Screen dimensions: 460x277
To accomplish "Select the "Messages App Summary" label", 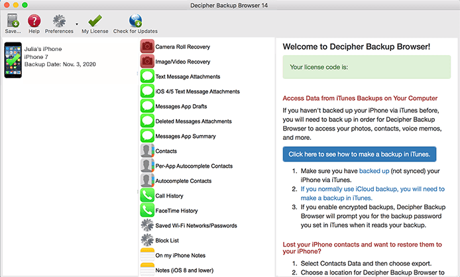I will click(x=186, y=136).
